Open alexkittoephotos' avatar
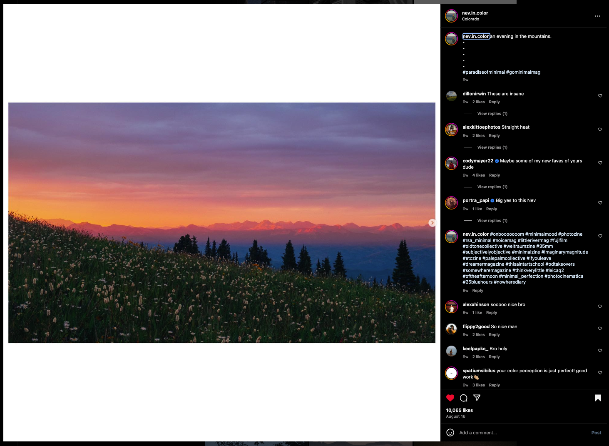609x446 pixels. click(x=451, y=130)
